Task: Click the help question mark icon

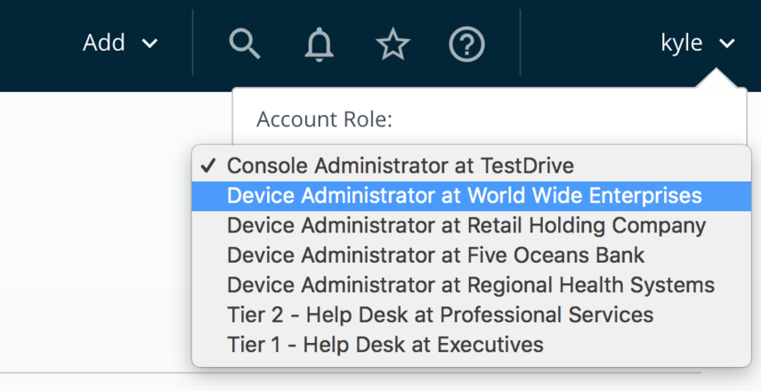Action: click(x=466, y=44)
